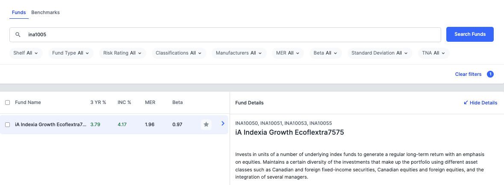Screen dimensions: 504x185
Task: Open the Shelf filter dropdown
Action: point(26,53)
